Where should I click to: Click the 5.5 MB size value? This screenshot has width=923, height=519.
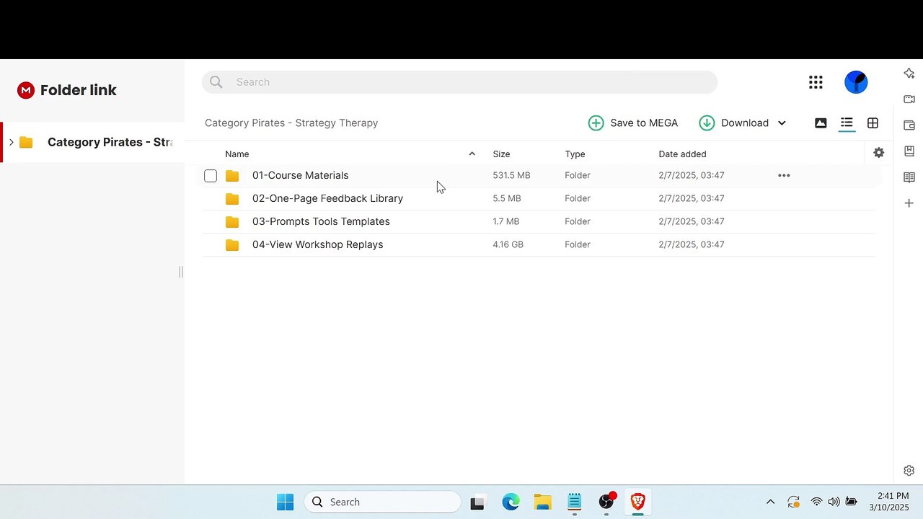(506, 198)
